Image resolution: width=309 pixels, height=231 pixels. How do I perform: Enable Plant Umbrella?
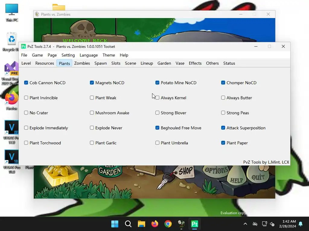pos(157,143)
